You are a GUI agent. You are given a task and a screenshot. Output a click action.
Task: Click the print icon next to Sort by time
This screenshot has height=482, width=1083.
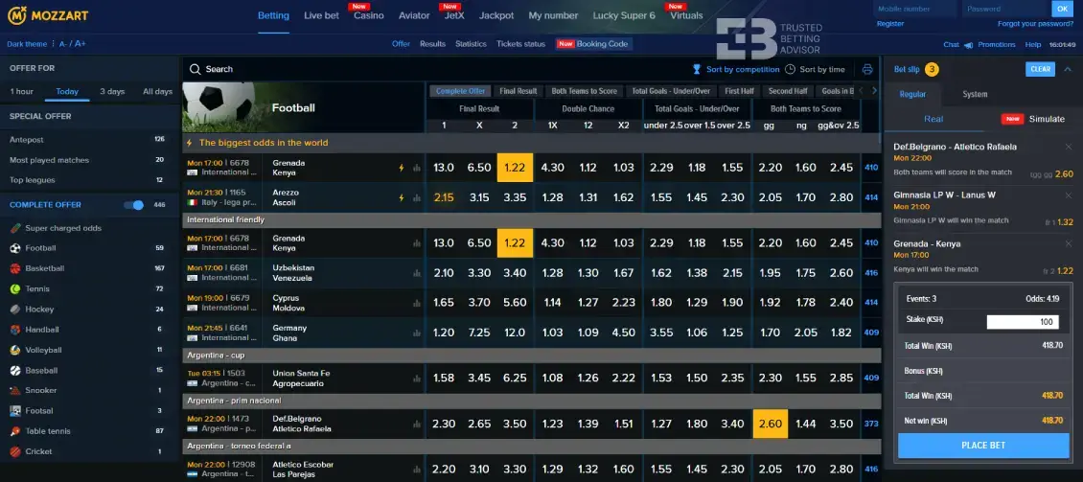tap(867, 69)
